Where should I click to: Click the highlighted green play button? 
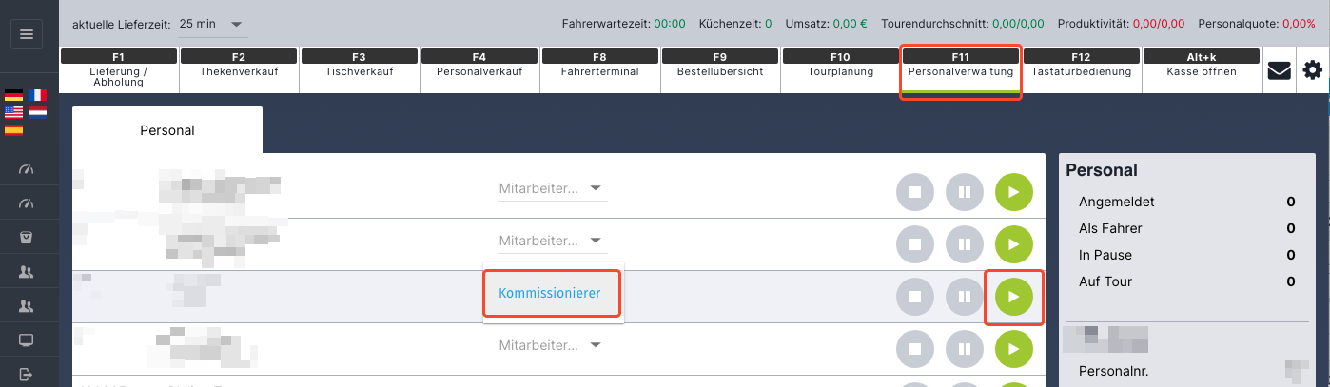pyautogui.click(x=1013, y=297)
